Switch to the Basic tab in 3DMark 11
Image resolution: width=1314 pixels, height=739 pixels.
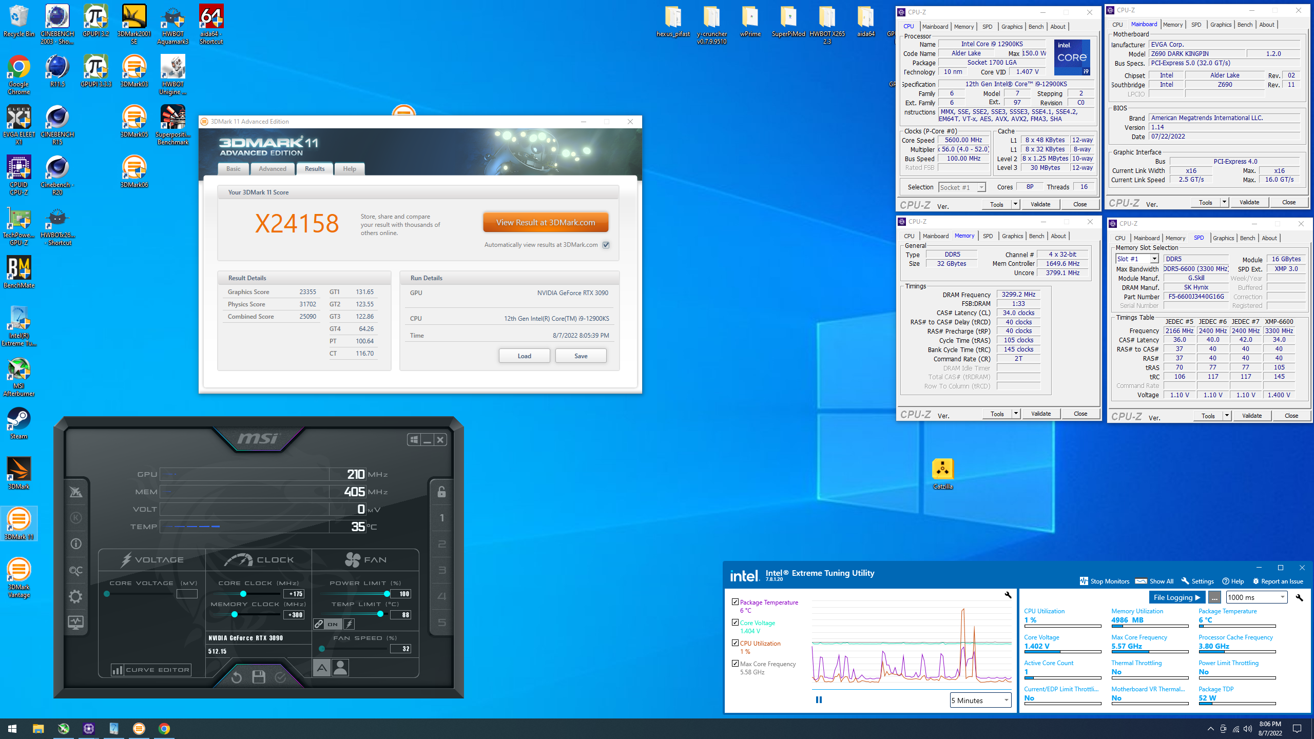click(234, 168)
